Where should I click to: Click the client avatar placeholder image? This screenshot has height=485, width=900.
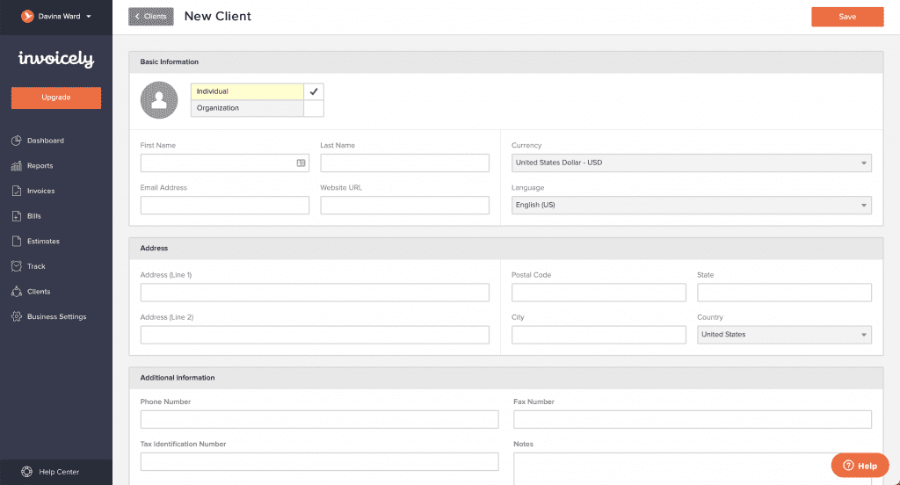point(159,100)
